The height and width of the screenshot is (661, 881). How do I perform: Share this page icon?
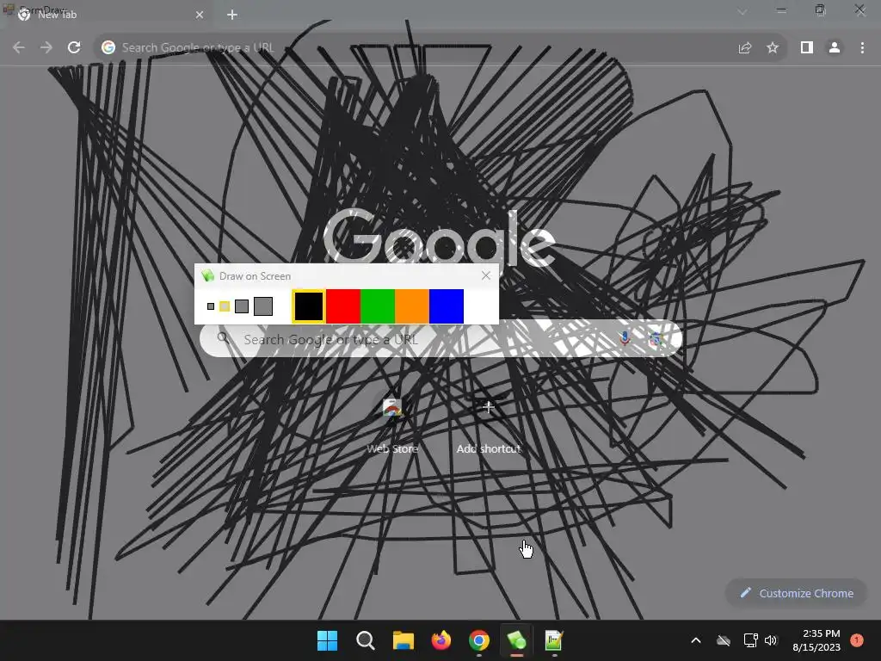pos(744,48)
